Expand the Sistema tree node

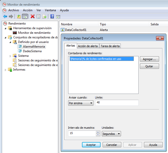click(x=10, y=56)
